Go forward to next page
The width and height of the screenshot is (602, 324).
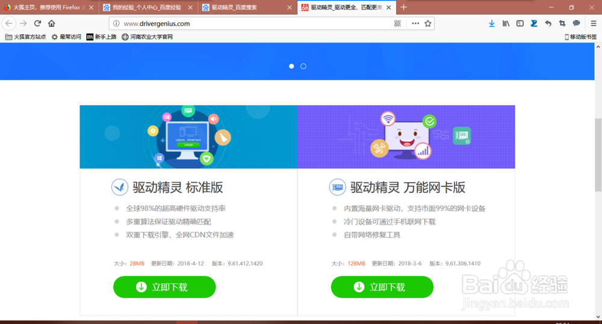(23, 23)
